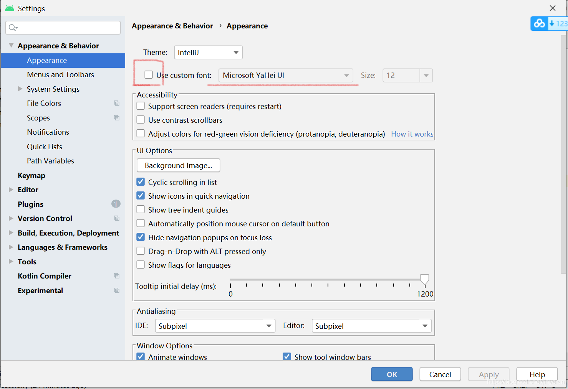Expand the Editor settings node
This screenshot has width=568, height=389.
(11, 190)
